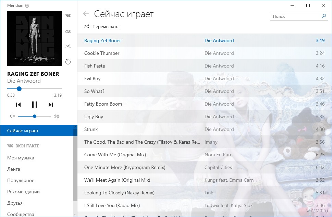Go back using the back arrow

tap(86, 14)
